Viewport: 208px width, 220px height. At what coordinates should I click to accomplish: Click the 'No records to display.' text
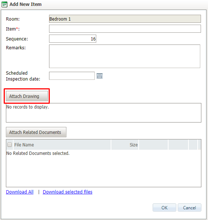(28, 107)
